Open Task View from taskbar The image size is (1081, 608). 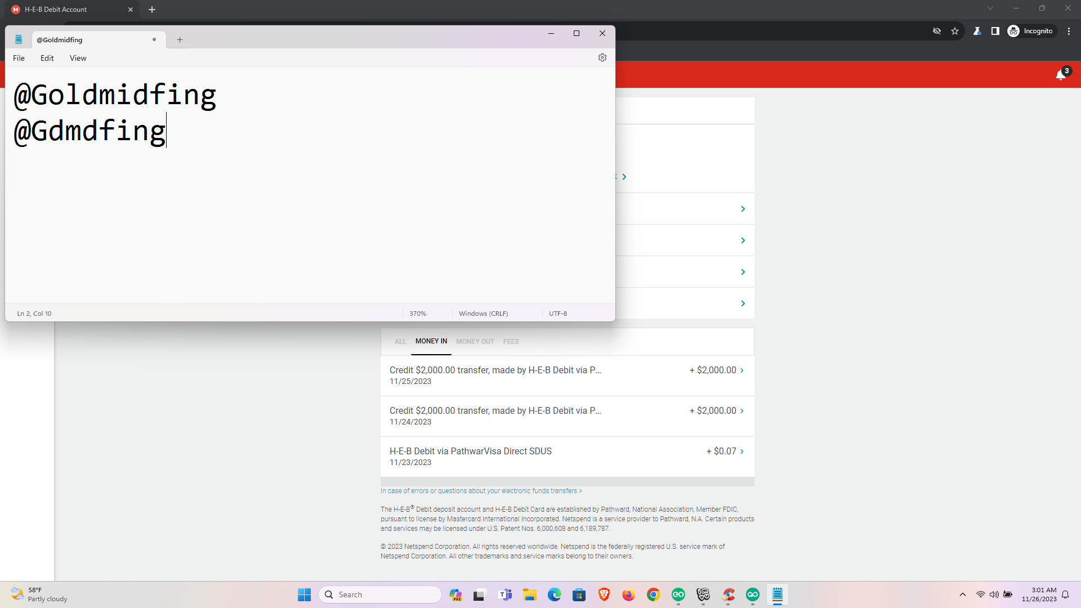(x=479, y=594)
